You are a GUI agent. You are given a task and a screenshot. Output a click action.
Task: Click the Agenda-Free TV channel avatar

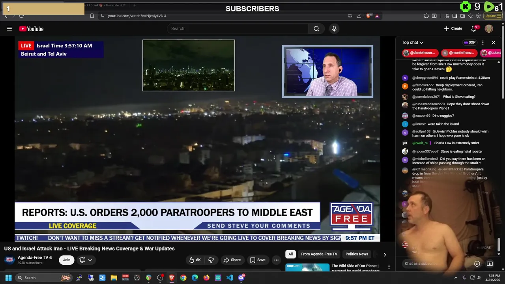click(x=9, y=260)
